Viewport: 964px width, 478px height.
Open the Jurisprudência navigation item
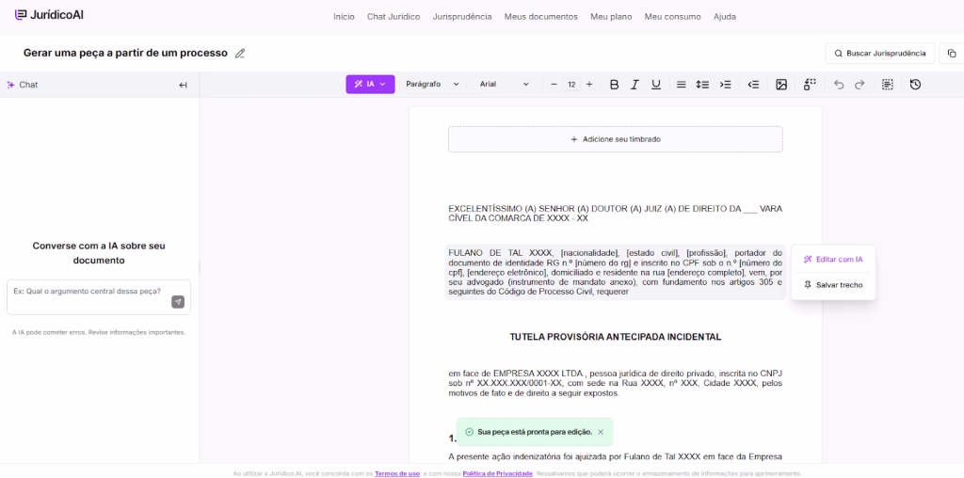click(462, 17)
